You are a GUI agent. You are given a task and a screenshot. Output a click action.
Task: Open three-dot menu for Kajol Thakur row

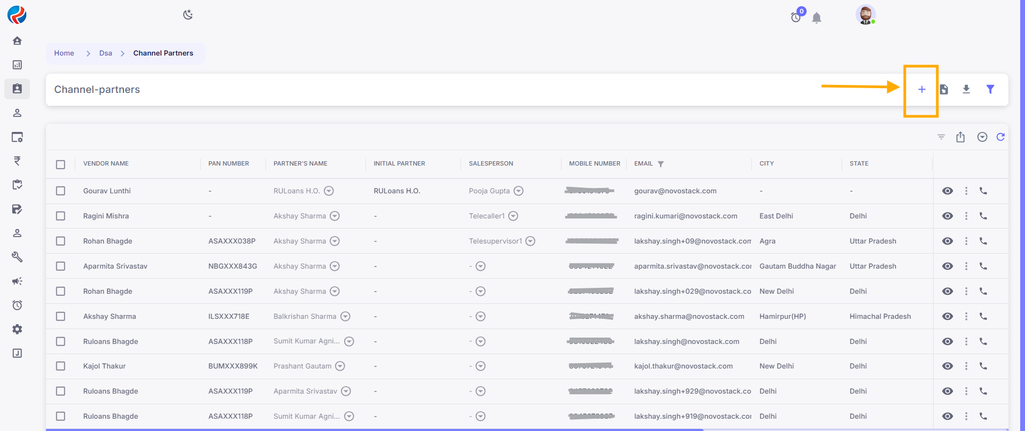pyautogui.click(x=966, y=366)
